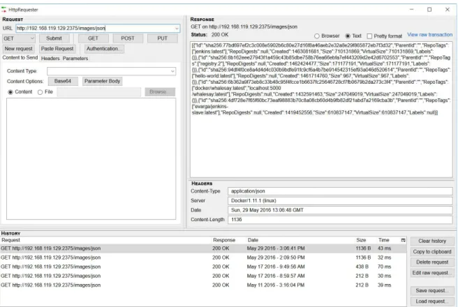This screenshot has height=307, width=458.
Task: Click the Delete request button
Action: coord(432,262)
